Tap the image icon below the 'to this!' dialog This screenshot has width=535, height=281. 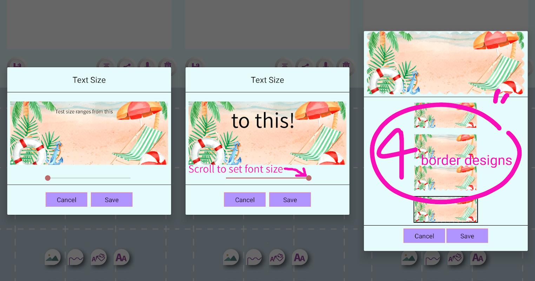231,257
